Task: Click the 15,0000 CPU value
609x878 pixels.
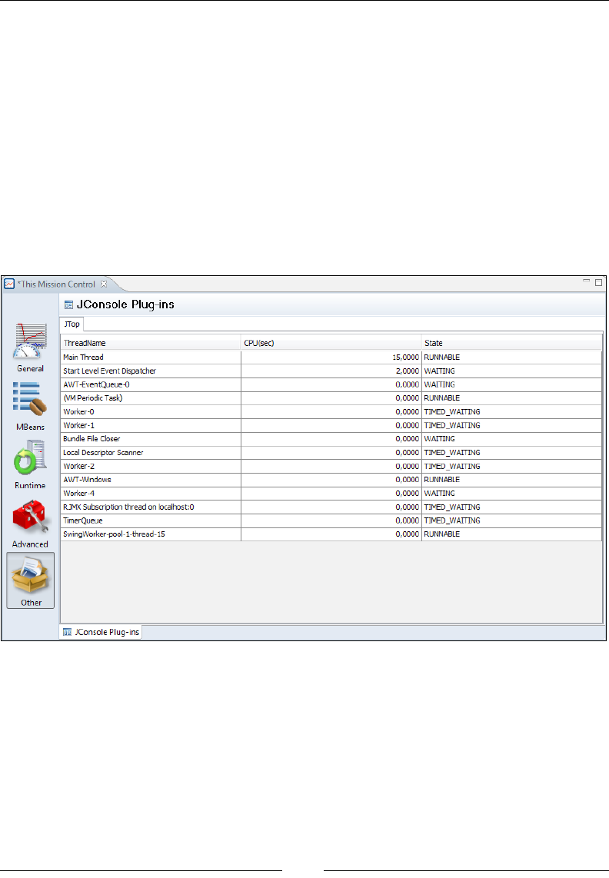Action: 406,358
